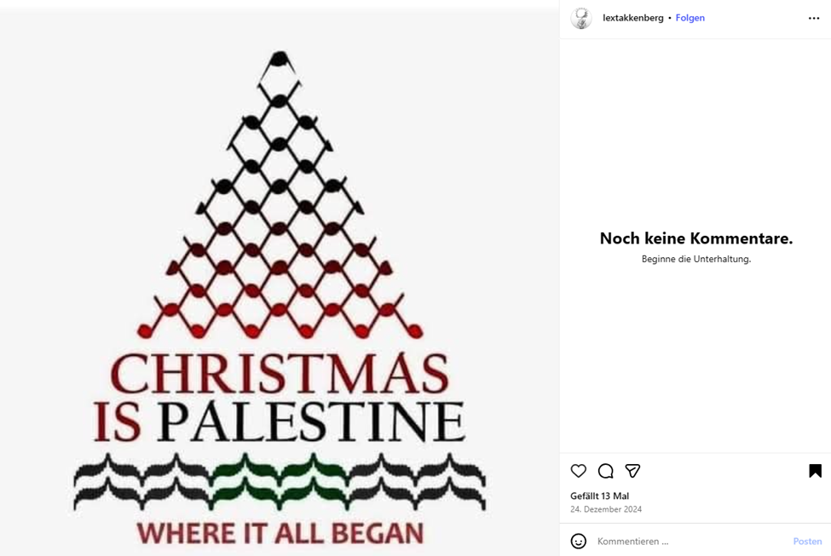Click the lextakkenberg profile avatar

click(x=581, y=18)
